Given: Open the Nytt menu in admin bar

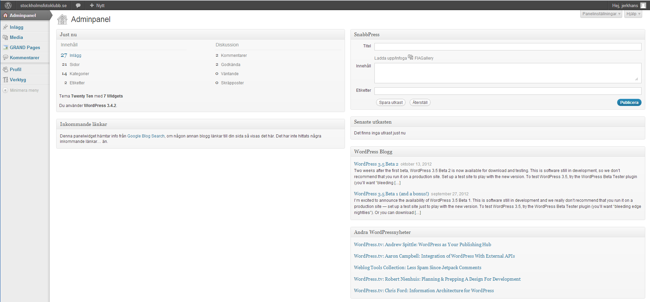Looking at the screenshot, I should (97, 5).
